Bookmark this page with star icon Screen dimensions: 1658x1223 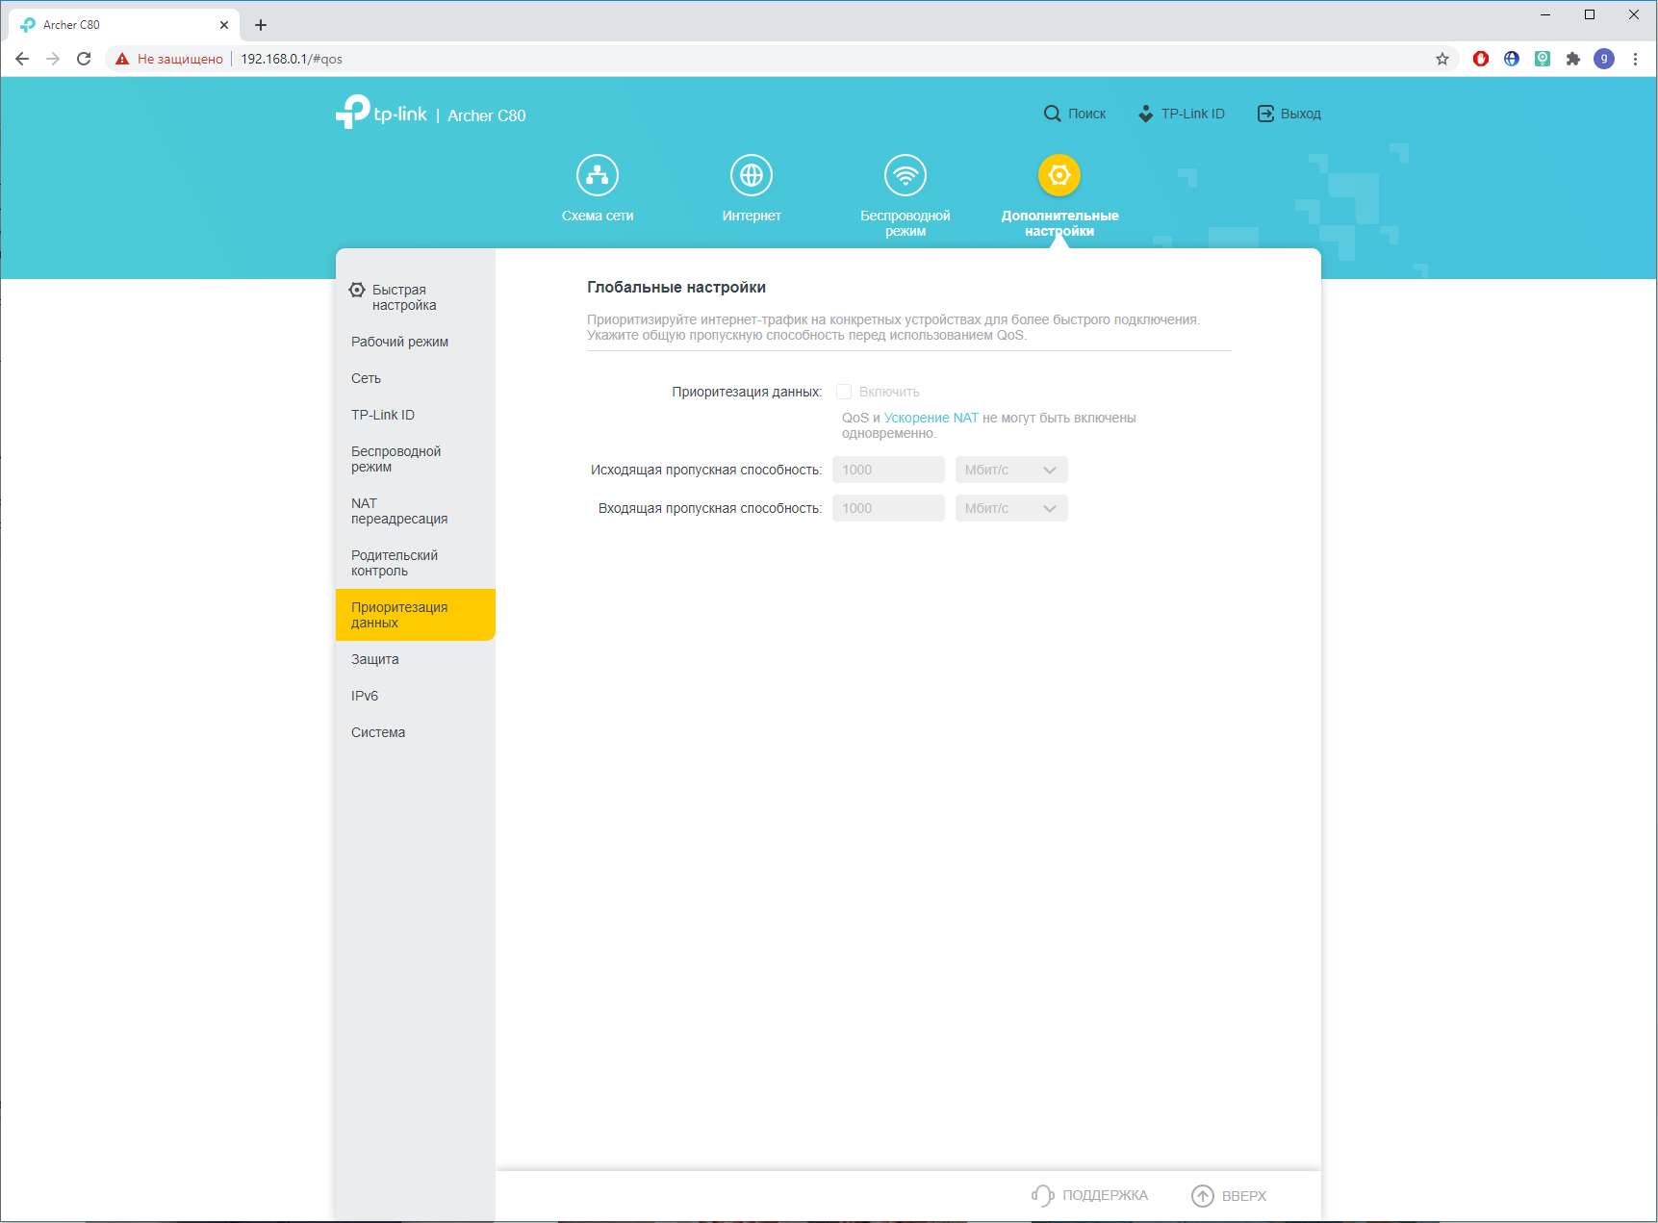pos(1442,59)
